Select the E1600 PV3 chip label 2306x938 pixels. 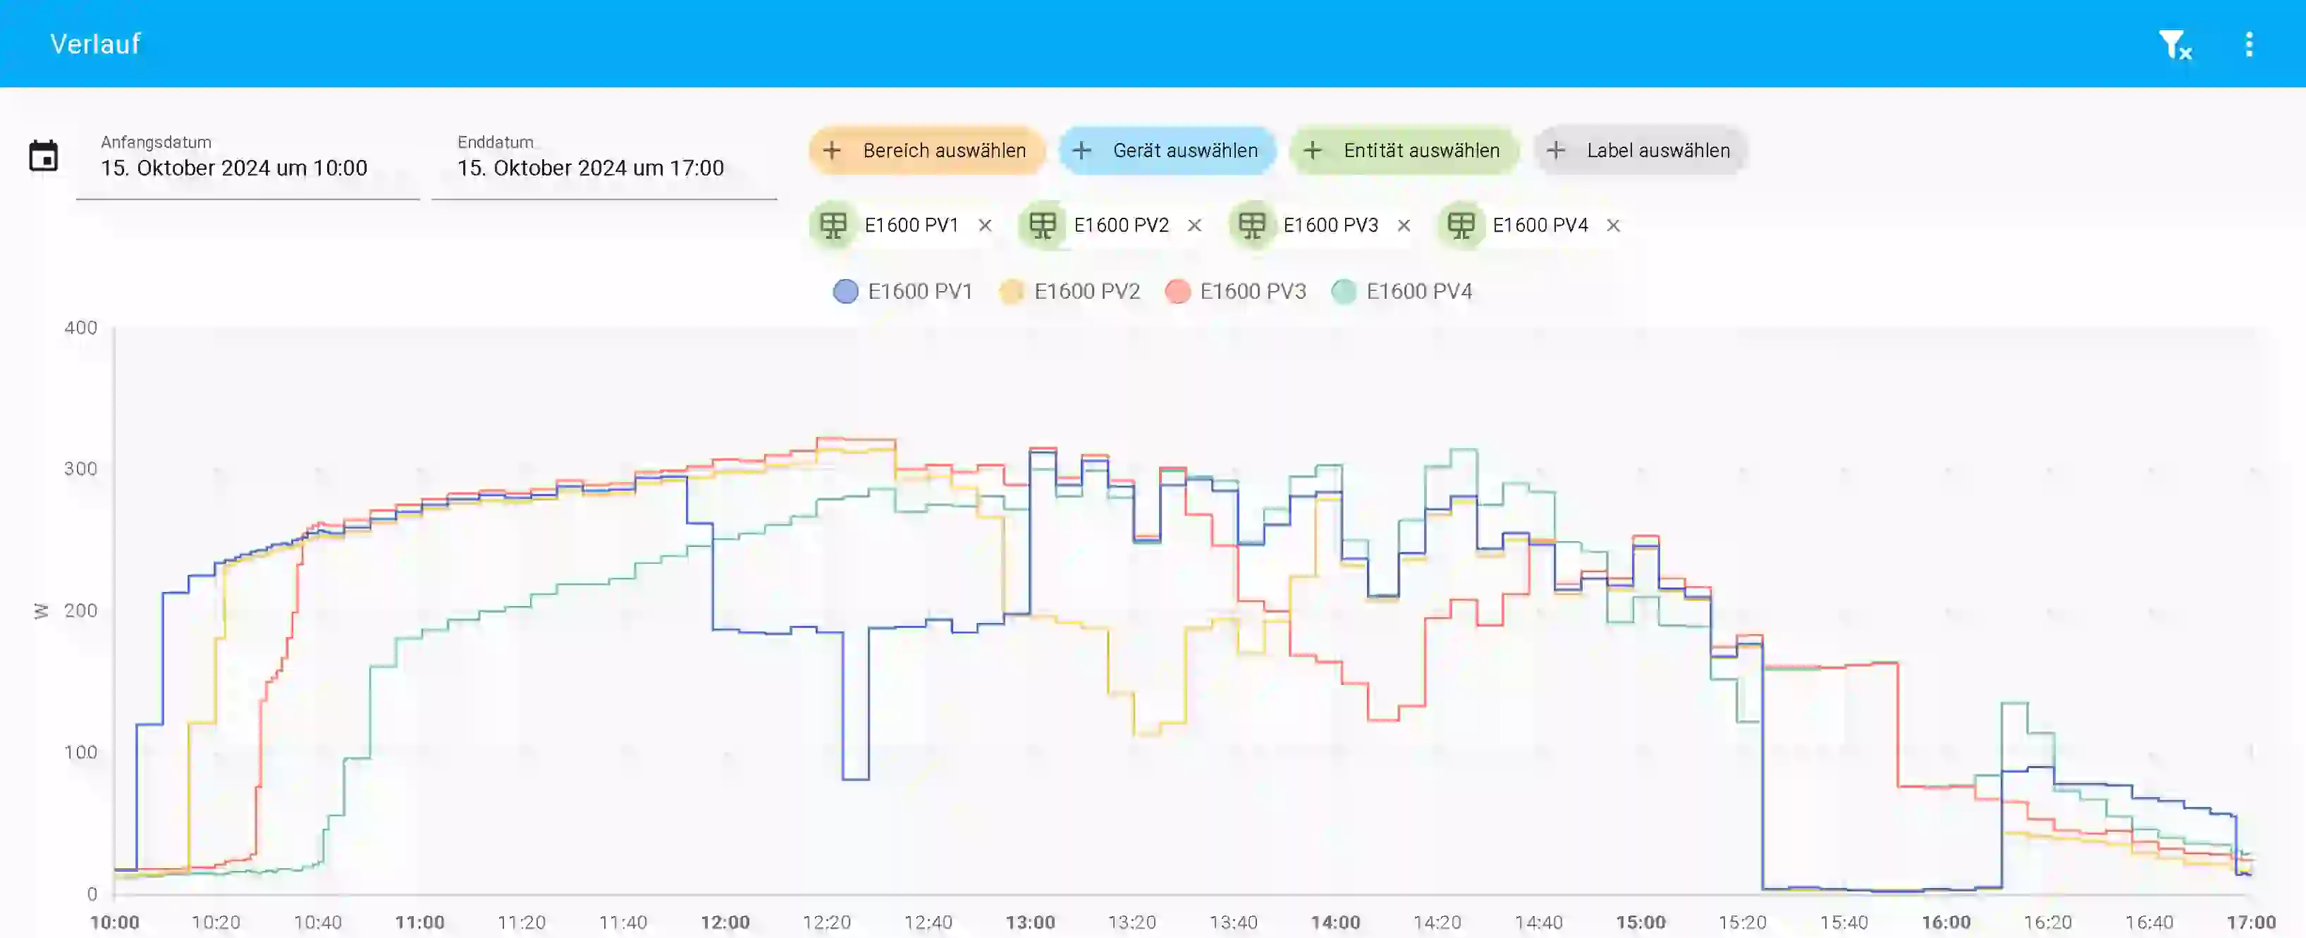point(1330,226)
